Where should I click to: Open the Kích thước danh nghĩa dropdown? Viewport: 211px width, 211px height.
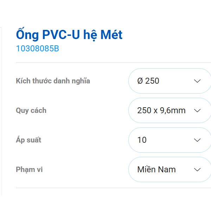tap(170, 81)
